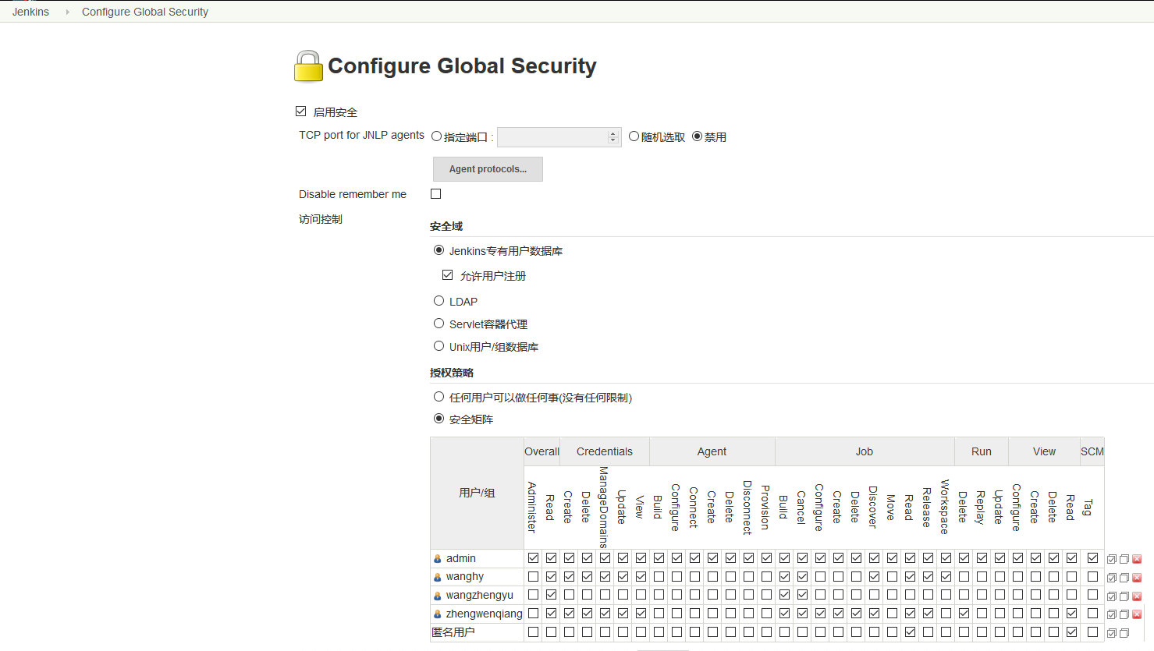The height and width of the screenshot is (651, 1154).
Task: Unselect all permissions for wanghy row
Action: pyautogui.click(x=1124, y=578)
